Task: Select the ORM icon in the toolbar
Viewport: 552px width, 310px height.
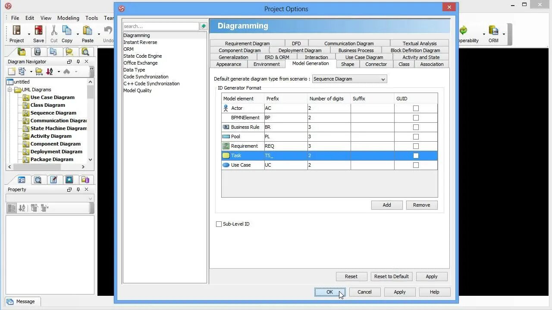Action: coord(493,31)
